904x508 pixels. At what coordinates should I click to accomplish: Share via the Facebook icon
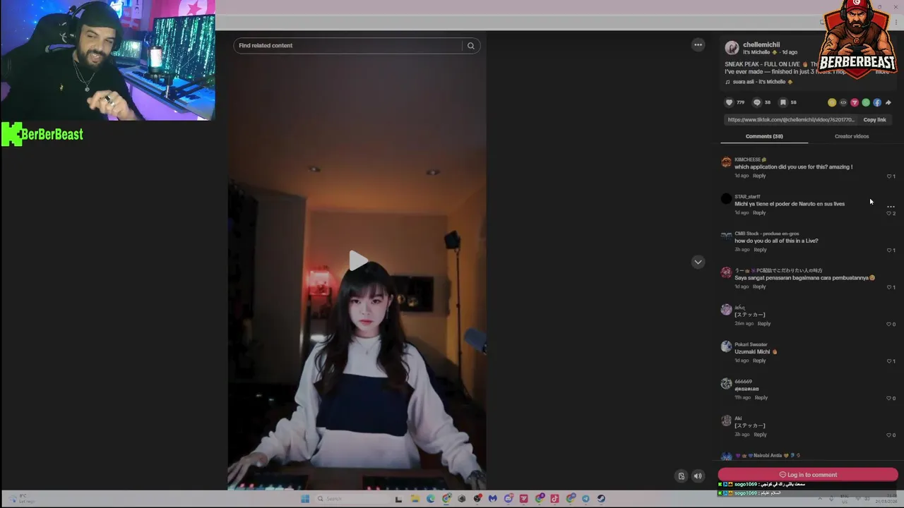pyautogui.click(x=877, y=102)
